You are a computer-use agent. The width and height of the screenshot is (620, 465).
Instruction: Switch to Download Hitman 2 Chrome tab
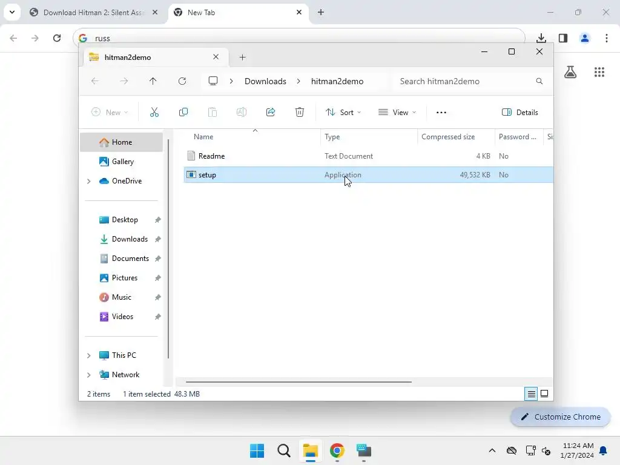pos(94,12)
